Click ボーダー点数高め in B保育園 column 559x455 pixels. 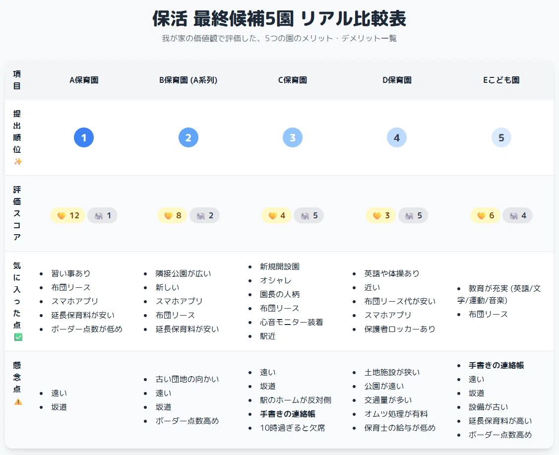(x=187, y=421)
